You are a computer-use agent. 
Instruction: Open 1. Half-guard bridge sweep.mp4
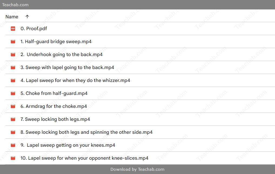coord(56,42)
